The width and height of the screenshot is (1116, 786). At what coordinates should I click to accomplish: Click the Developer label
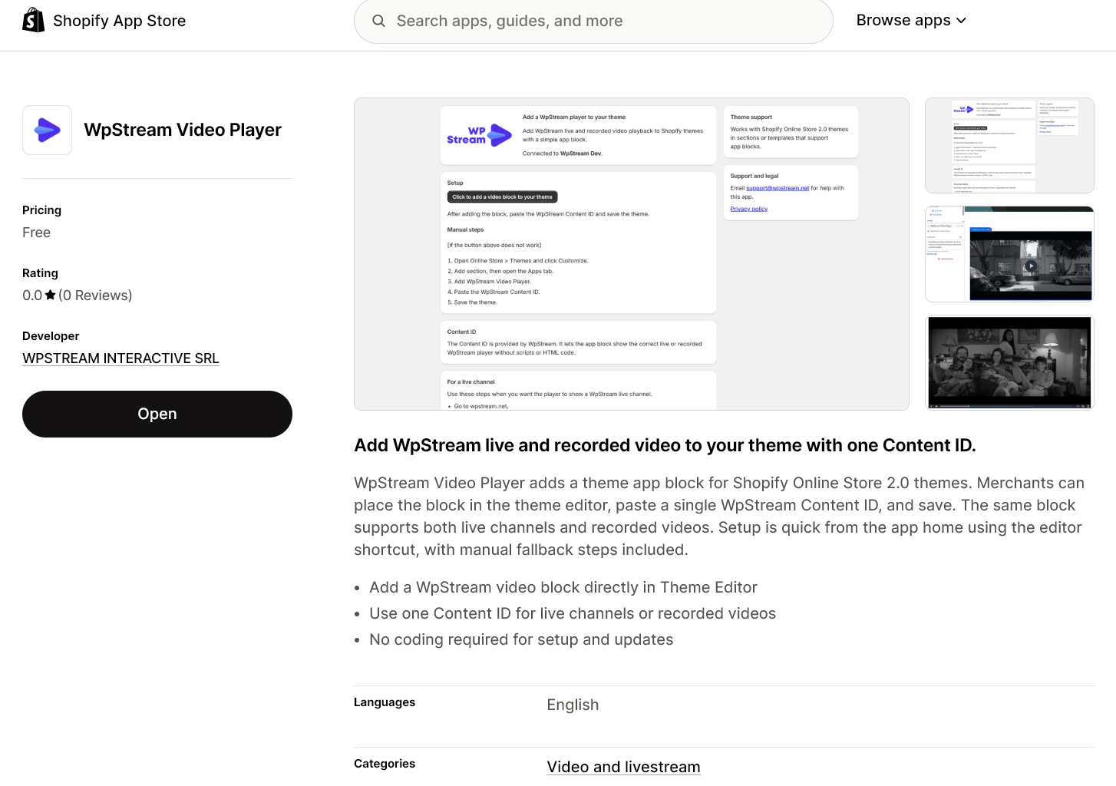pos(51,336)
